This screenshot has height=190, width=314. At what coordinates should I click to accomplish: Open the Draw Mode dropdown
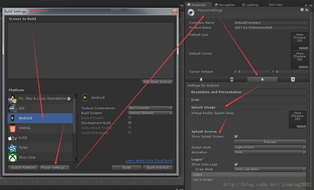point(270,170)
